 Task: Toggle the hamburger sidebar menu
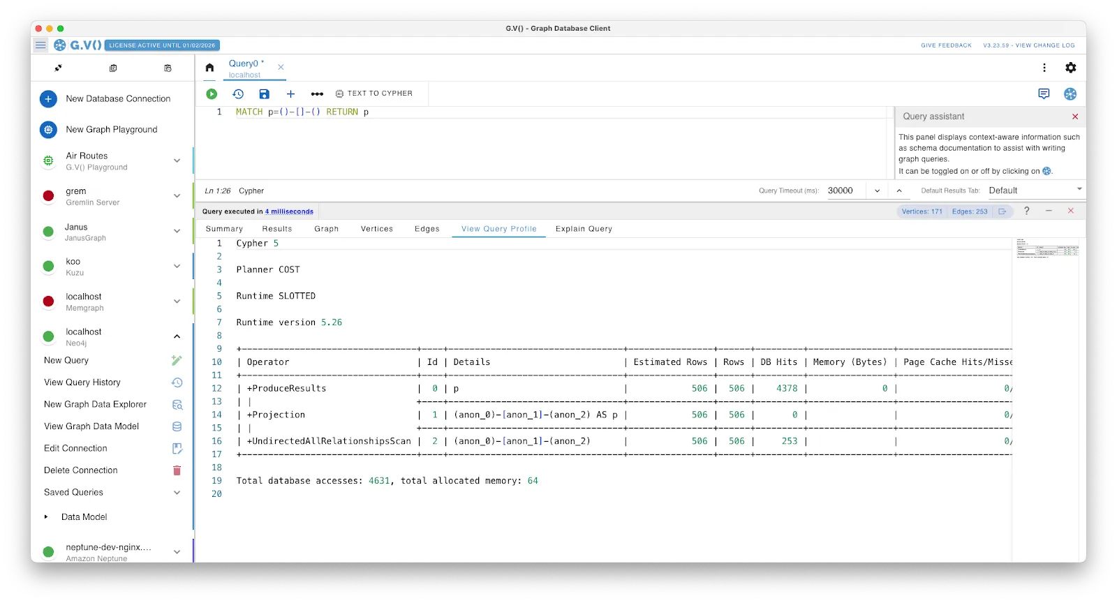point(40,45)
